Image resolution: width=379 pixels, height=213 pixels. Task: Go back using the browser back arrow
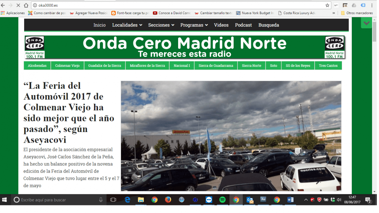3,5
